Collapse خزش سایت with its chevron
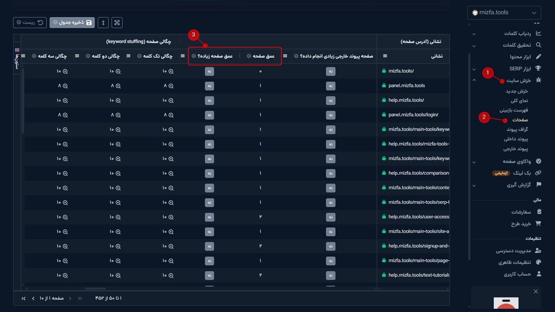Image resolution: width=555 pixels, height=312 pixels. tap(474, 81)
